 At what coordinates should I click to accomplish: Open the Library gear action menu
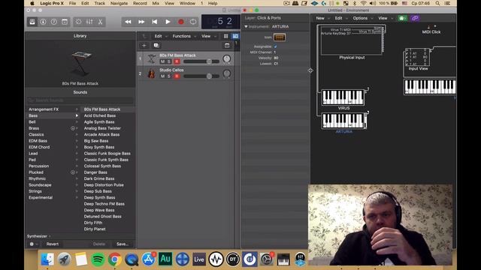point(33,244)
